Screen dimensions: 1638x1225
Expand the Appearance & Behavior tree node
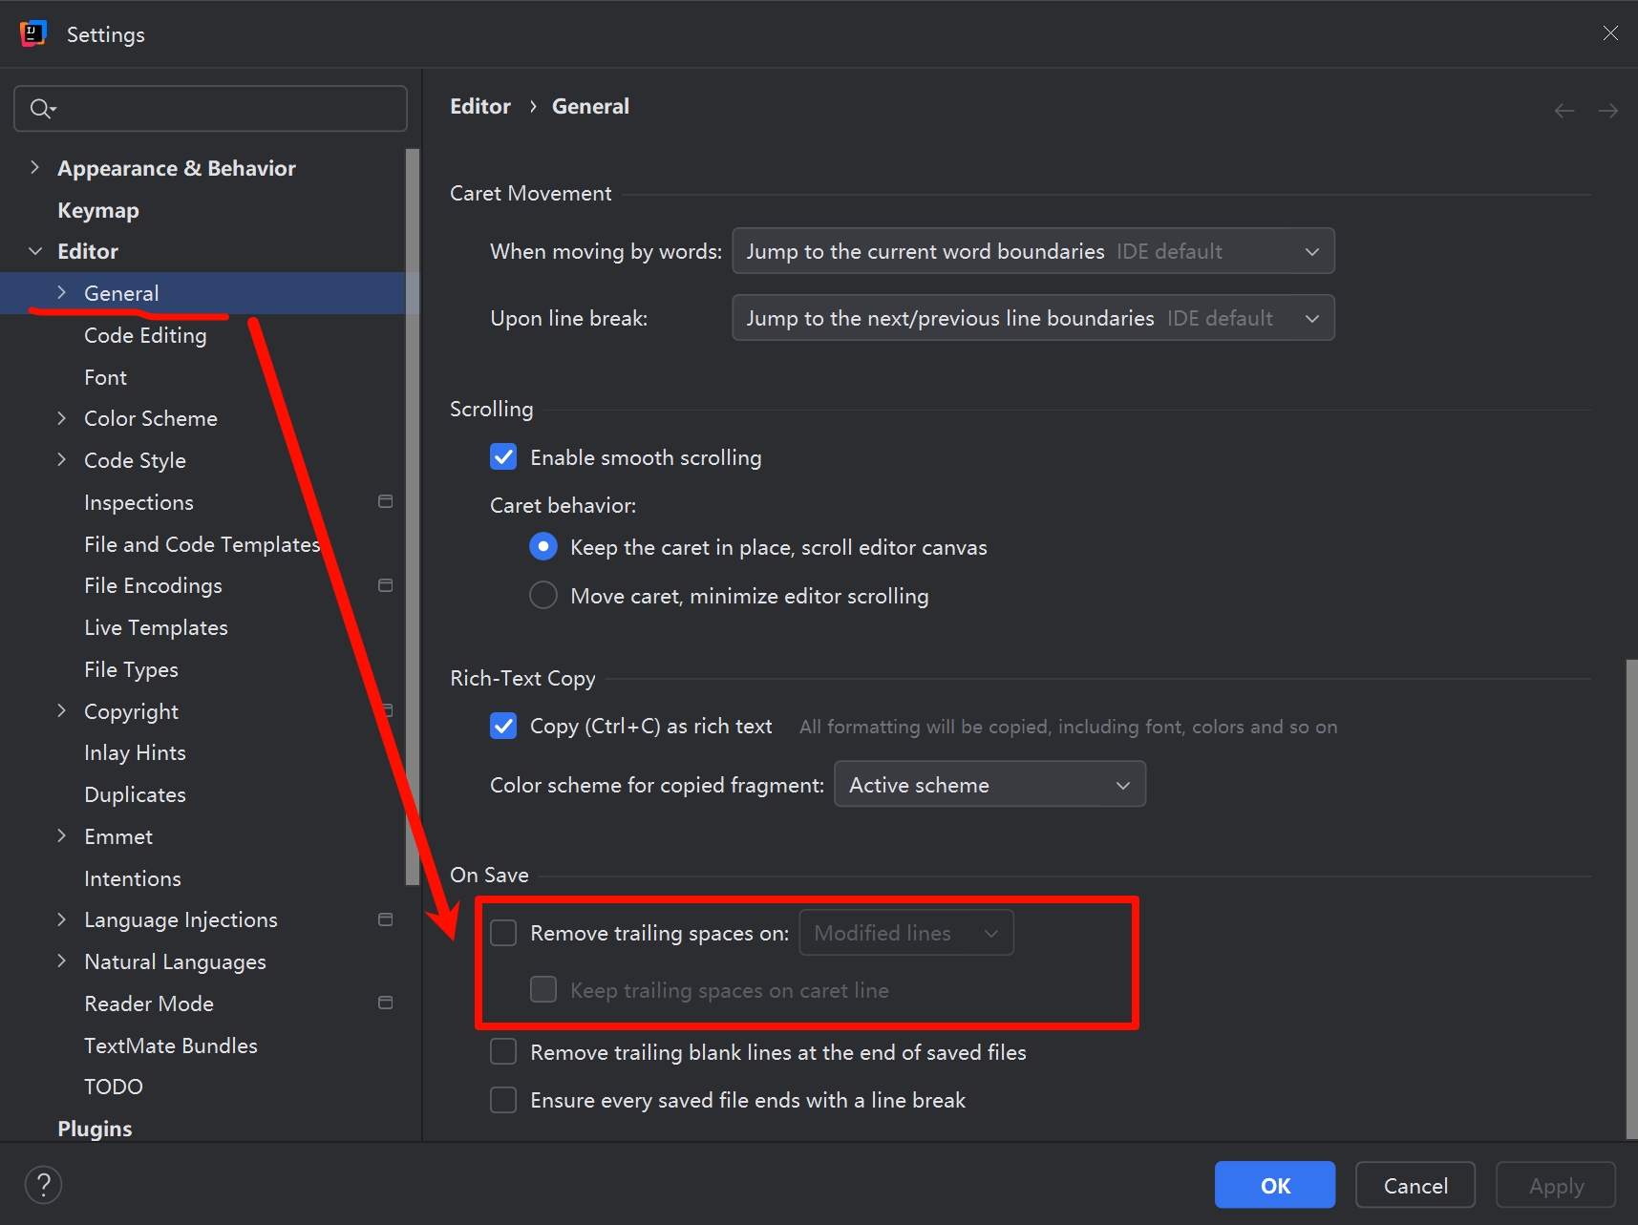coord(35,168)
